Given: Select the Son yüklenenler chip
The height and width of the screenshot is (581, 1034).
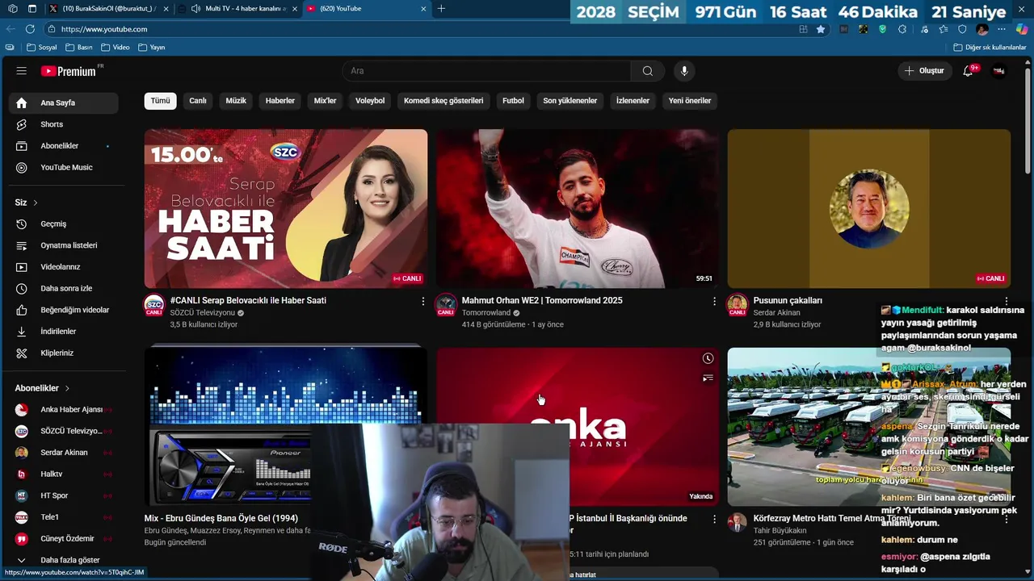Looking at the screenshot, I should [x=570, y=101].
